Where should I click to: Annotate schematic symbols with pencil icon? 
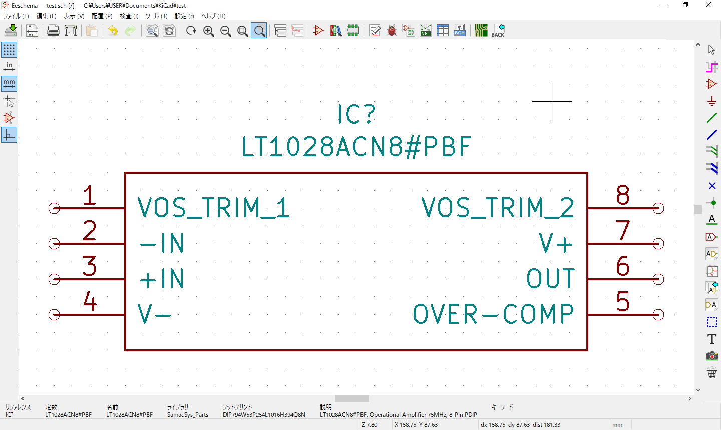tap(375, 30)
